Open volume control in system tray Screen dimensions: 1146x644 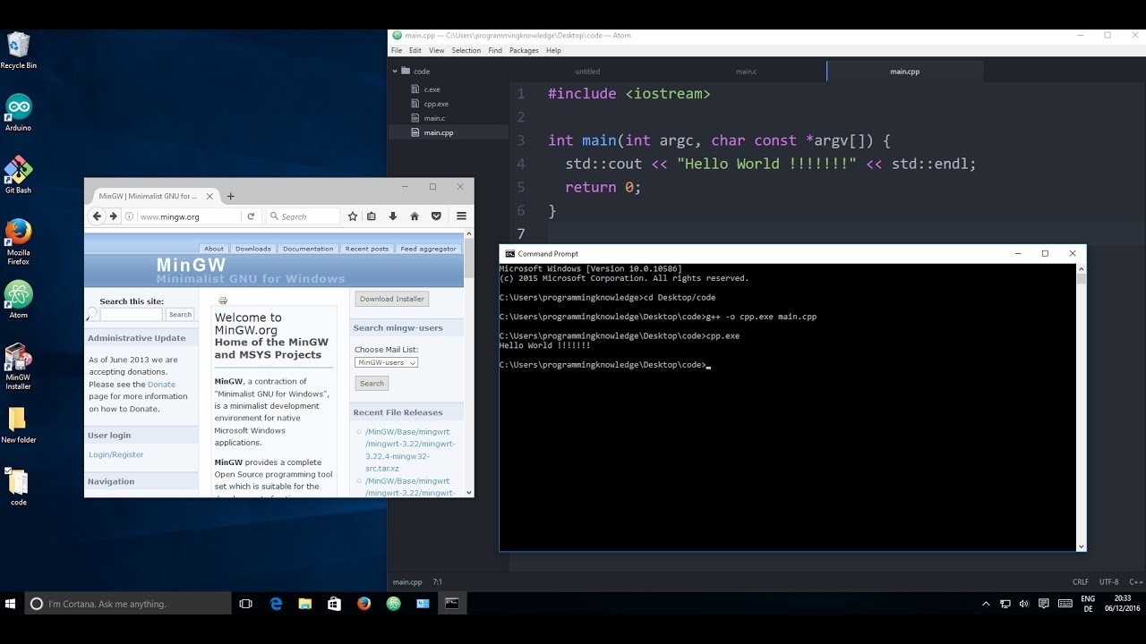1024,604
